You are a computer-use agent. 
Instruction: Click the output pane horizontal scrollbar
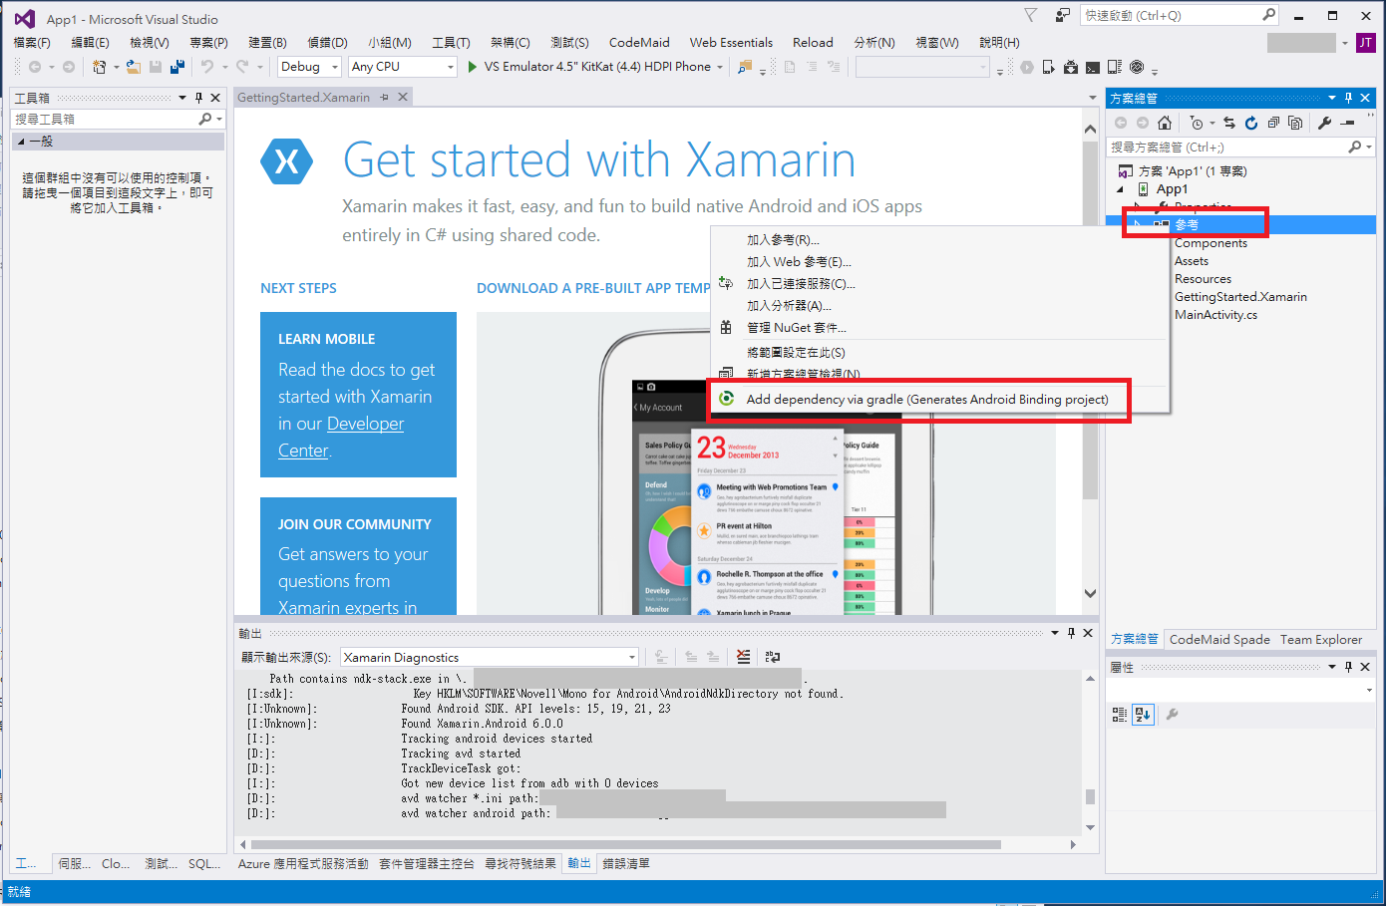626,844
